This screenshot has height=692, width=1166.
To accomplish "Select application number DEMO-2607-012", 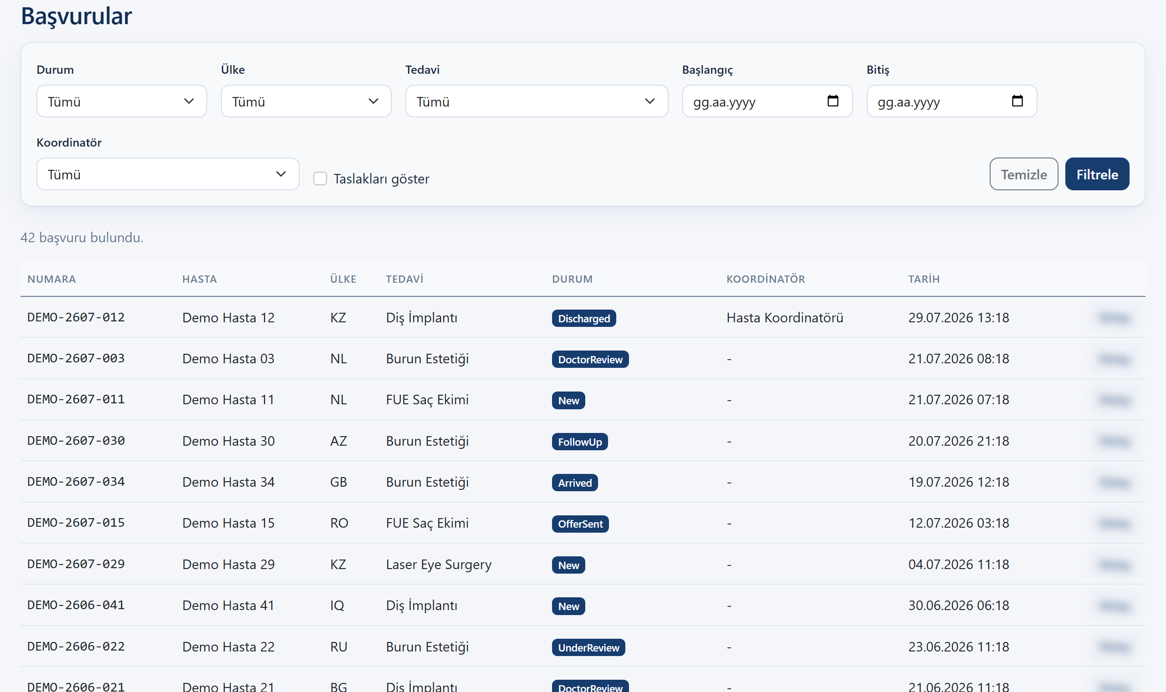I will tap(76, 318).
